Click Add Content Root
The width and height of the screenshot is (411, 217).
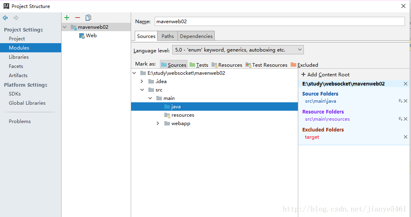[x=325, y=74]
